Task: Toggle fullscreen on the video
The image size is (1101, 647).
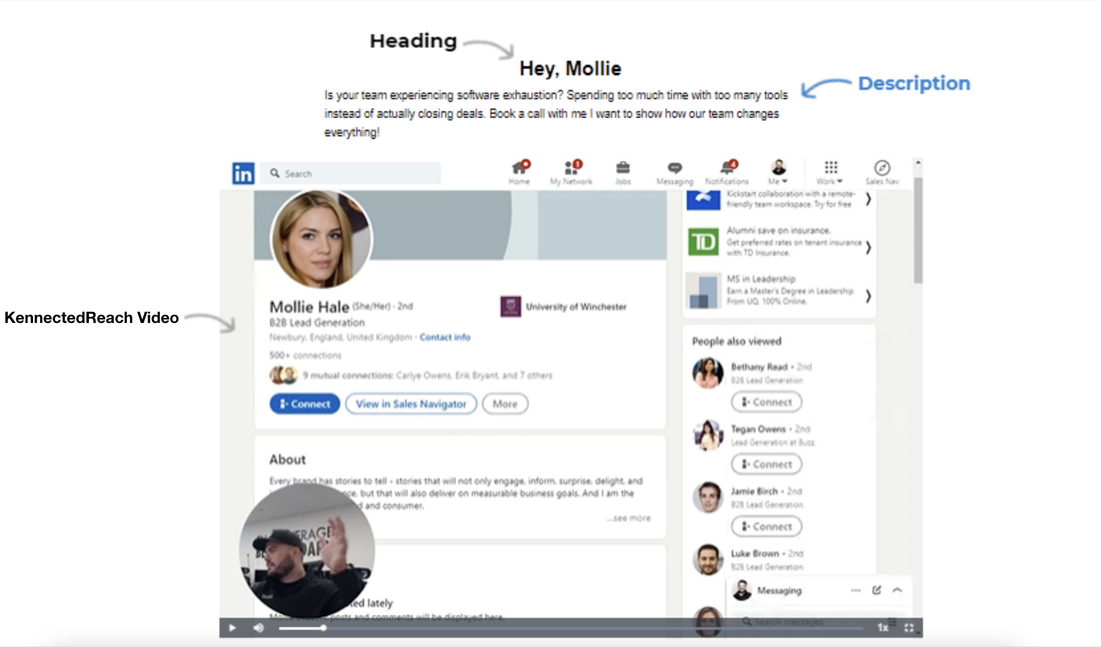Action: click(909, 628)
